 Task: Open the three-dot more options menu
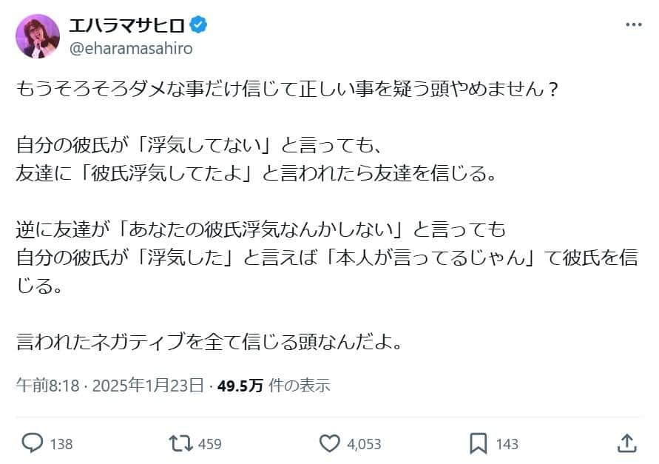tap(634, 24)
